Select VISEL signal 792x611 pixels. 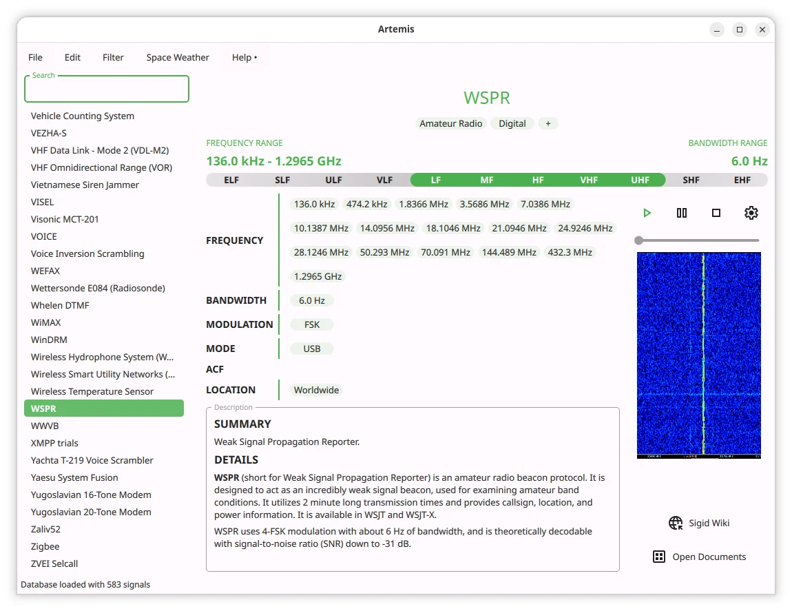104,202
